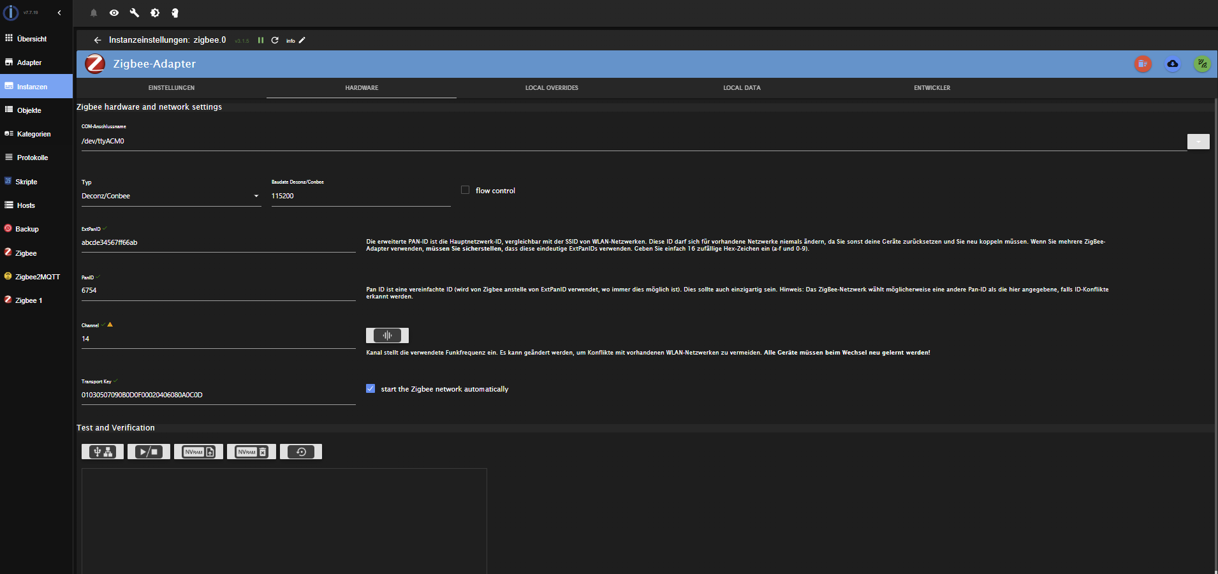Screen dimensions: 1218x574
Task: Click the NVRAM backup file button
Action: coord(199,452)
